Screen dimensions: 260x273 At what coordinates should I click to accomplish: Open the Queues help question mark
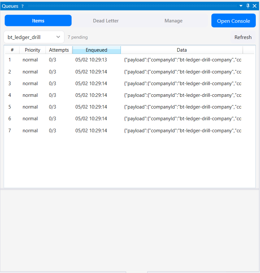pyautogui.click(x=22, y=6)
